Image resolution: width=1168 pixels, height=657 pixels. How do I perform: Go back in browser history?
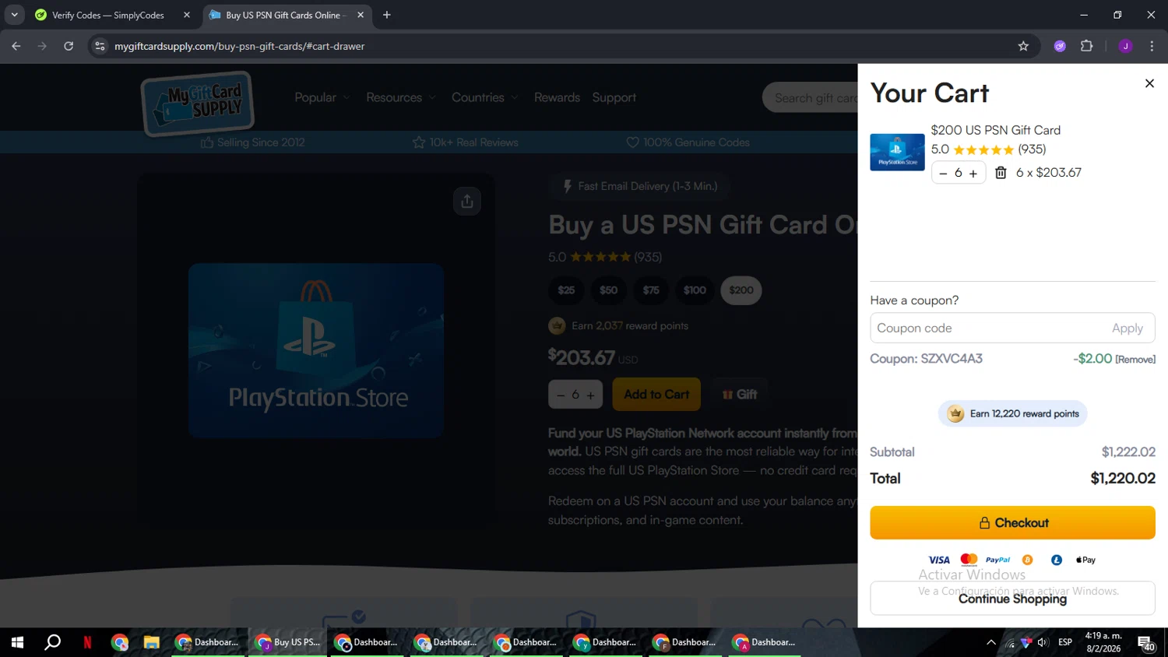point(16,46)
